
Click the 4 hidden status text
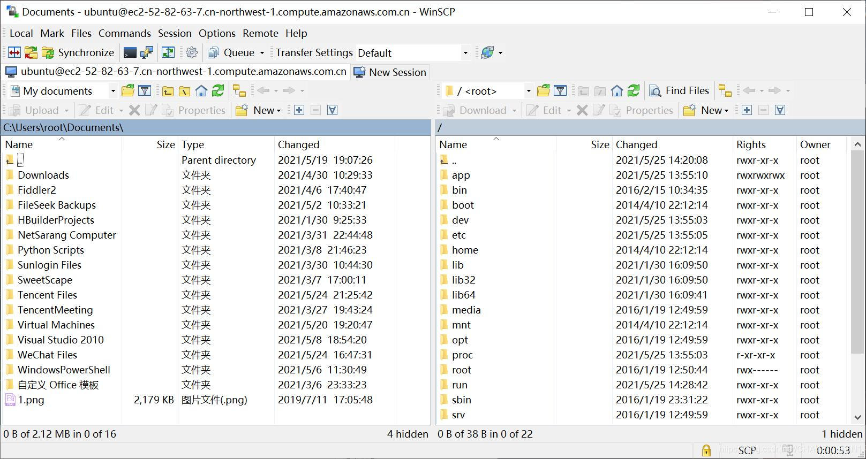click(x=408, y=434)
